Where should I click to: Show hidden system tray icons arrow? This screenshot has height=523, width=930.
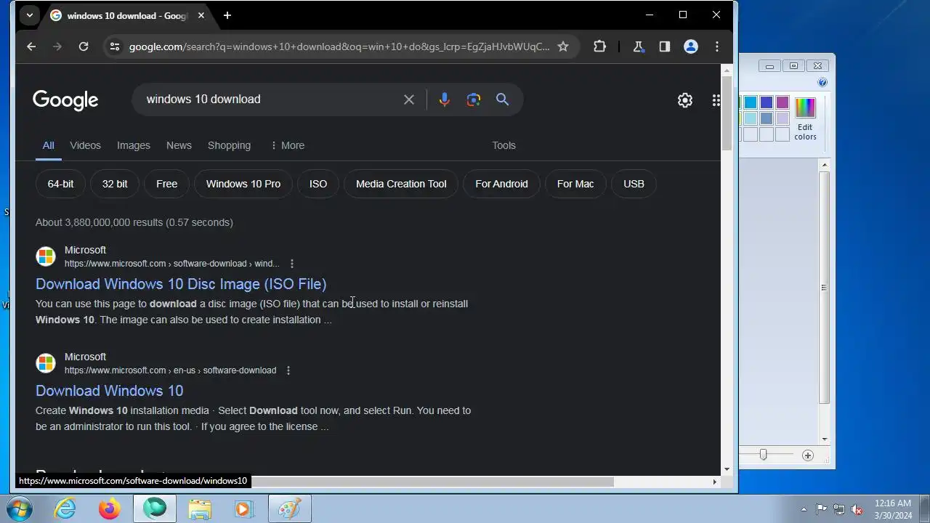[x=804, y=509]
